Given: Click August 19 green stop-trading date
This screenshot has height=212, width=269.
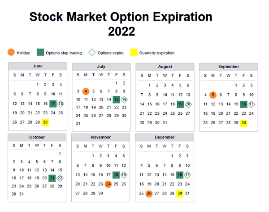Looking at the screenshot, I should 180,104.
